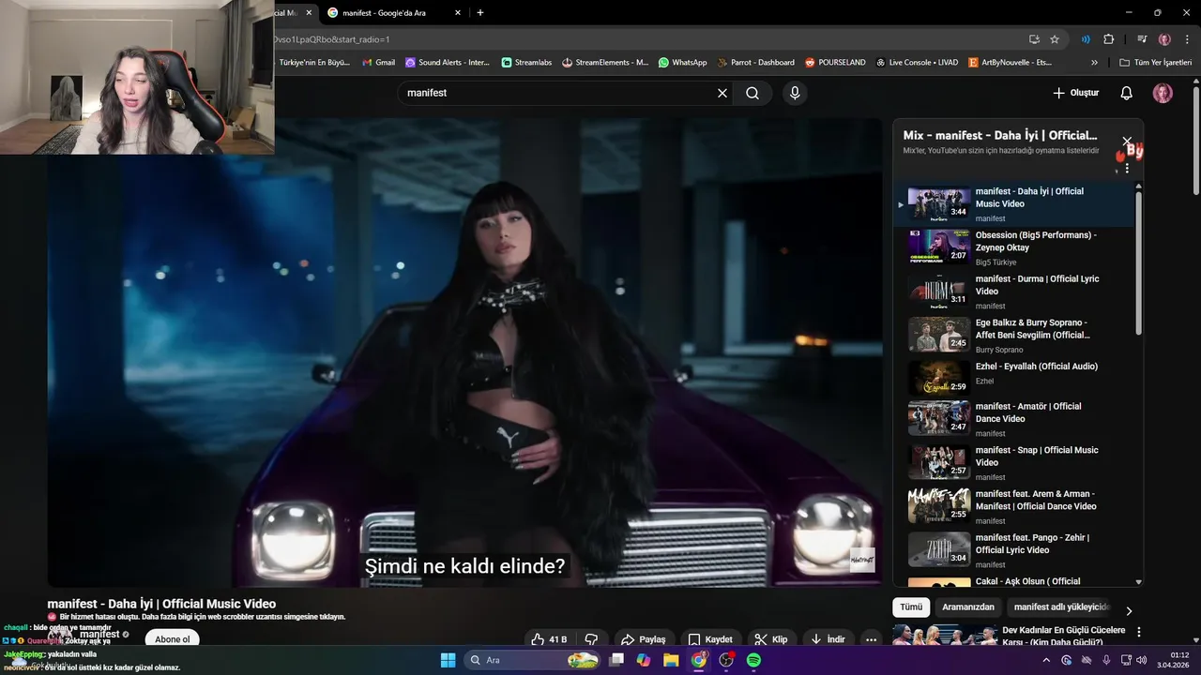The width and height of the screenshot is (1201, 675).
Task: Open the ArtByNouvelle Etsy bookmark
Action: [1010, 62]
